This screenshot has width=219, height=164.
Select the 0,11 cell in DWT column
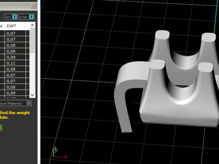coord(15,63)
